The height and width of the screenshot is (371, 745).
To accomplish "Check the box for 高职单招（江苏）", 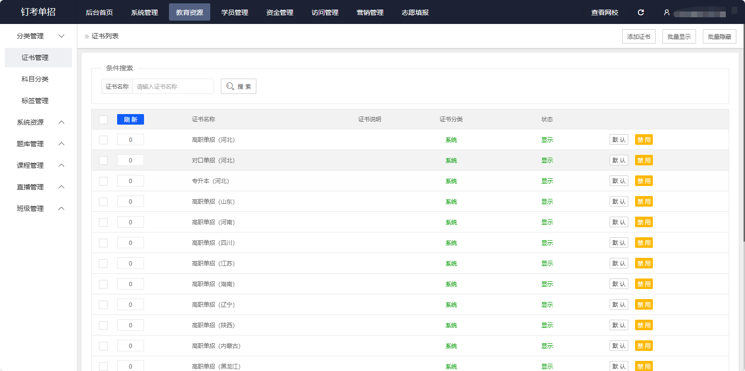I will coord(103,264).
